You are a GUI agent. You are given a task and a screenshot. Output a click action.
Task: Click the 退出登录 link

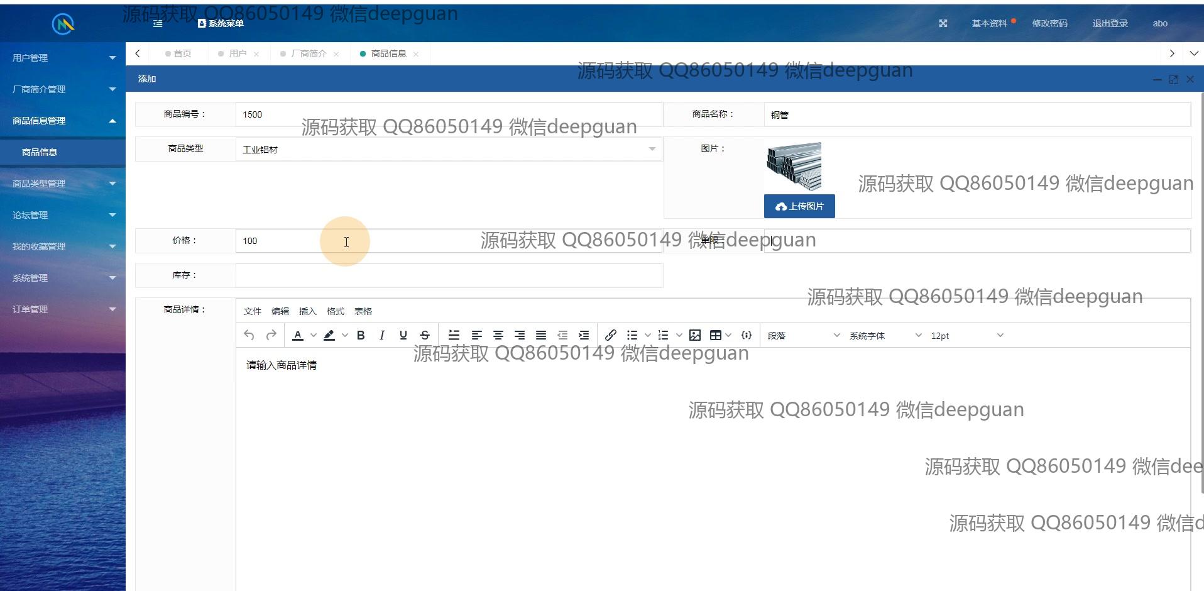tap(1109, 23)
